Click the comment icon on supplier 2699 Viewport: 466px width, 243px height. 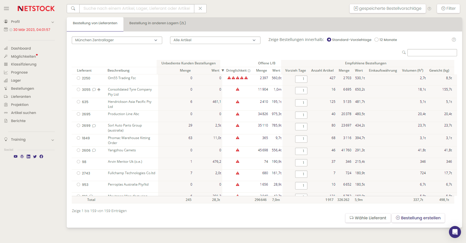tap(94, 126)
